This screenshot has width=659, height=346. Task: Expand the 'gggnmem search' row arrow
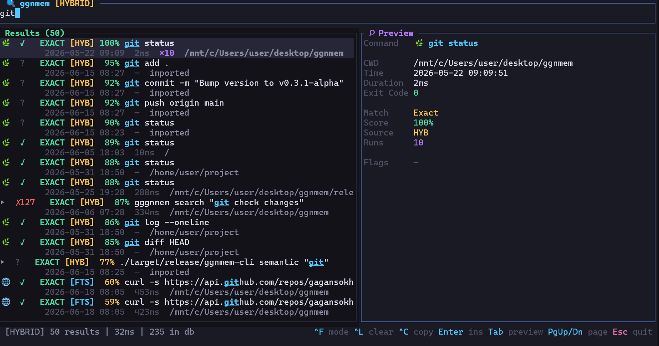tap(2, 202)
